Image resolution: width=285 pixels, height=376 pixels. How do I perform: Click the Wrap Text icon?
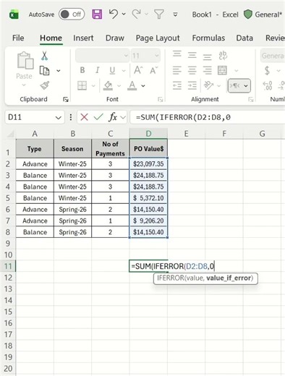tap(223, 56)
